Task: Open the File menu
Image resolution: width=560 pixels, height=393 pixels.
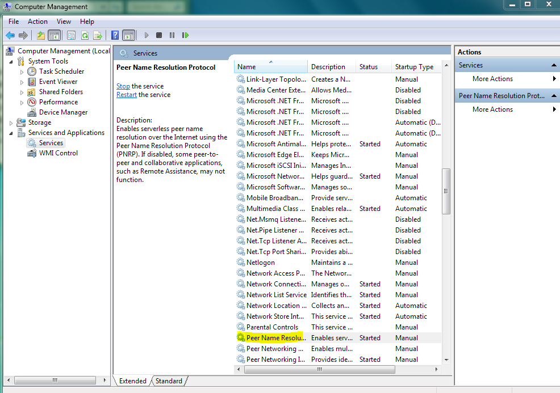Action: pyautogui.click(x=14, y=22)
